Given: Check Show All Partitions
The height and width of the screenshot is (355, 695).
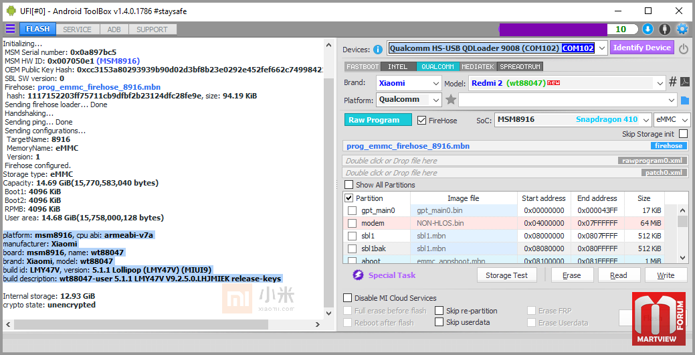Looking at the screenshot, I should click(x=349, y=185).
